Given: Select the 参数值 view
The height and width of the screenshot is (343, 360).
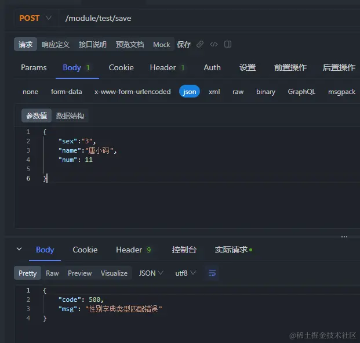Looking at the screenshot, I should [37, 115].
